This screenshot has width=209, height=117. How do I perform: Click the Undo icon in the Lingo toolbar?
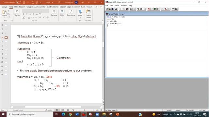point(131,9)
